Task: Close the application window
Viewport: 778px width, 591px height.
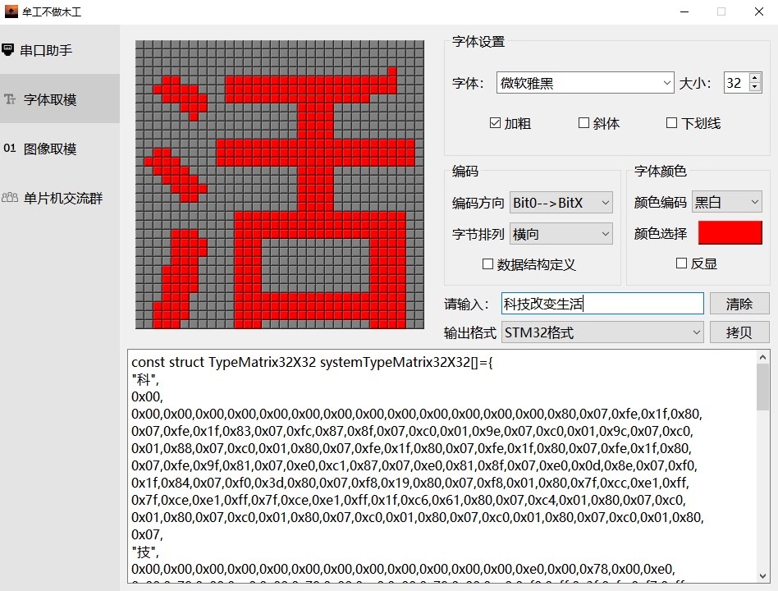Action: coord(758,11)
